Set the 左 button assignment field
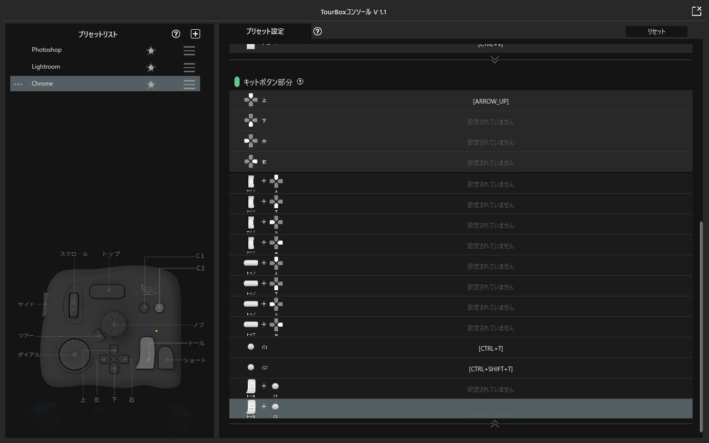Viewport: 709px width, 443px height. pyautogui.click(x=490, y=143)
